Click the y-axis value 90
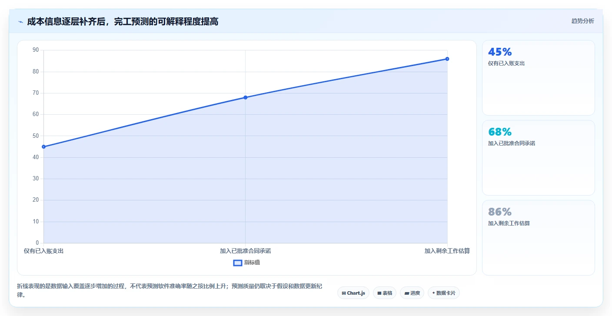This screenshot has width=612, height=316. click(36, 50)
